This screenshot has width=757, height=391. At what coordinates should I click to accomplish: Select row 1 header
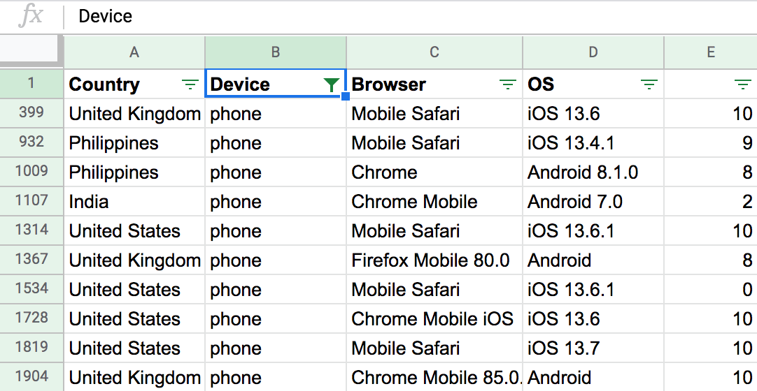pos(31,84)
